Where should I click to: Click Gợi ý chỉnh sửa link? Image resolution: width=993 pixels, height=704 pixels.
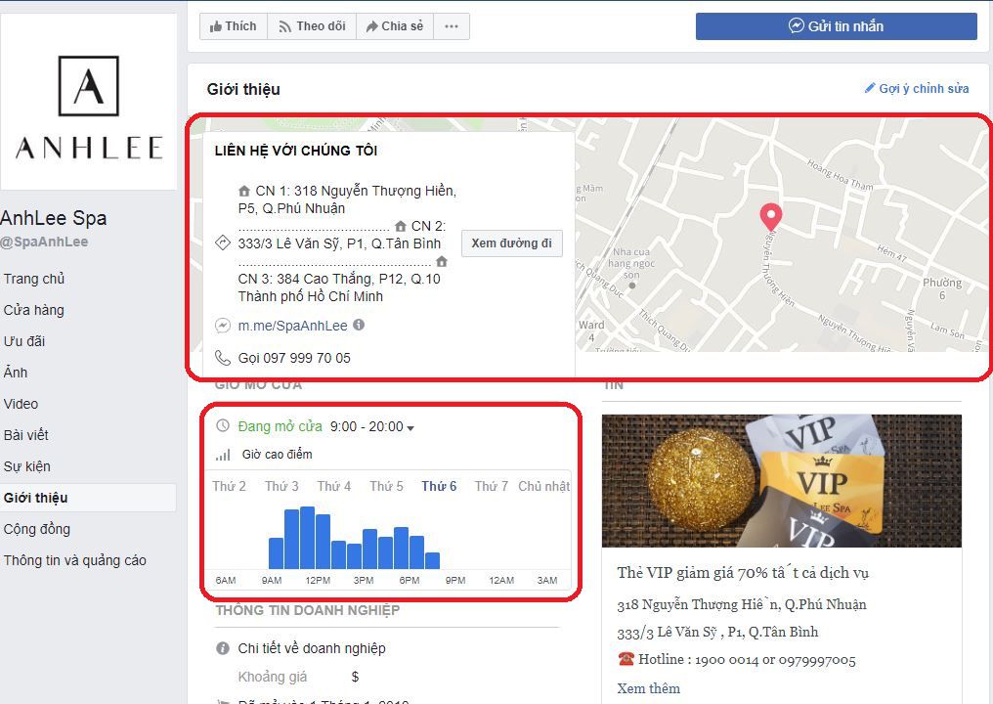pos(917,89)
